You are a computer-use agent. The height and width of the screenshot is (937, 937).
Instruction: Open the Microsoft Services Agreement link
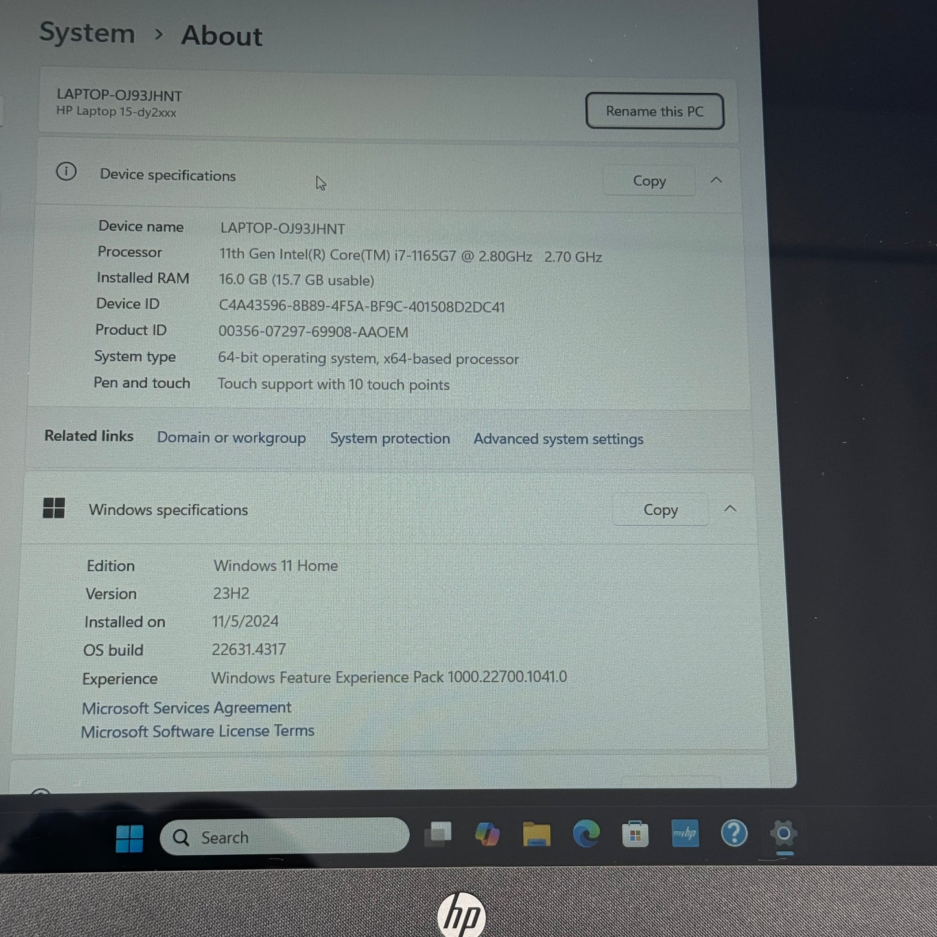(x=186, y=707)
